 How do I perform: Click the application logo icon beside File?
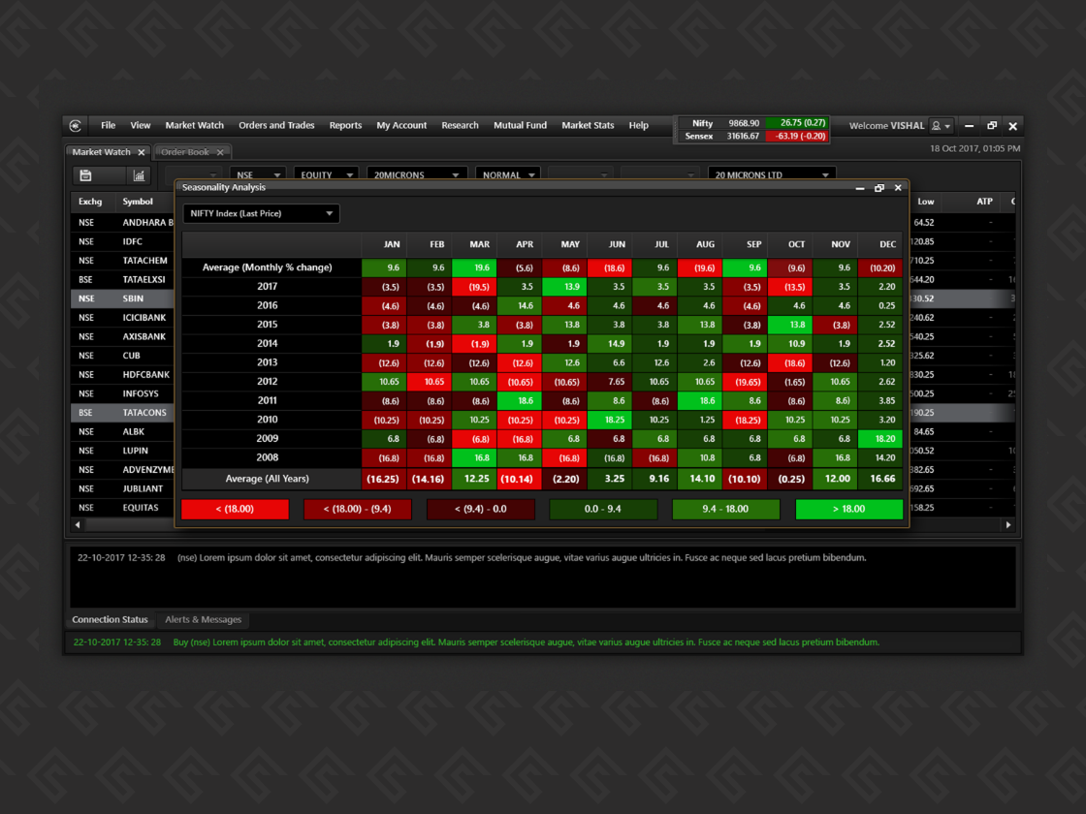tap(76, 125)
